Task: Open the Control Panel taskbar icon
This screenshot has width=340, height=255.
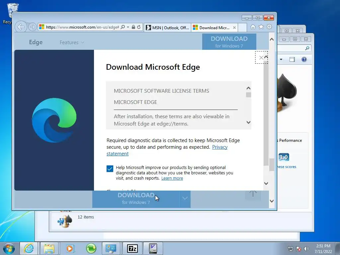Action: tap(111, 248)
